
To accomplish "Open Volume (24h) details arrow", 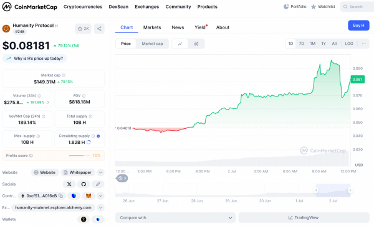I will click(x=49, y=102).
